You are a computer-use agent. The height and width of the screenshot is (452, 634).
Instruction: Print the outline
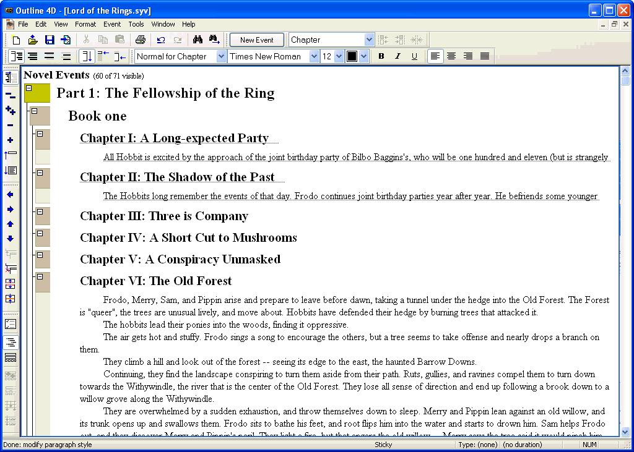141,39
